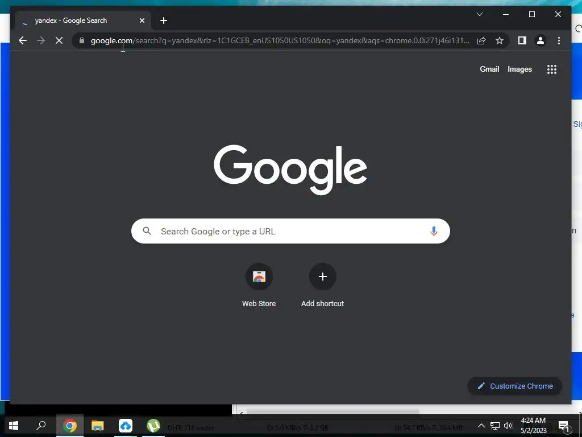
Task: Maximize the Chrome window
Action: click(532, 14)
